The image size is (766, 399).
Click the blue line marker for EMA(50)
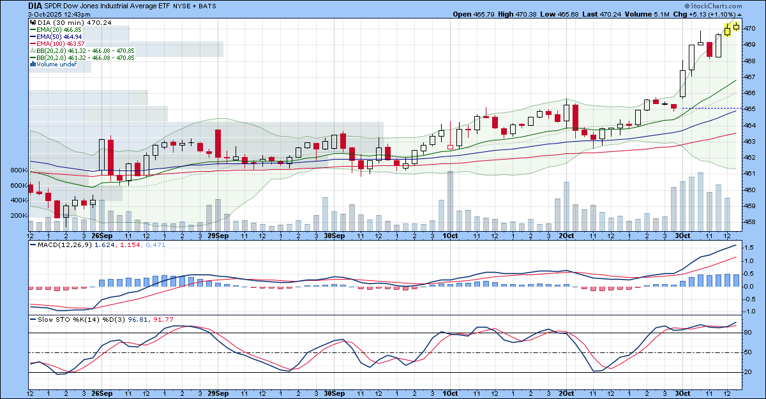coord(33,36)
